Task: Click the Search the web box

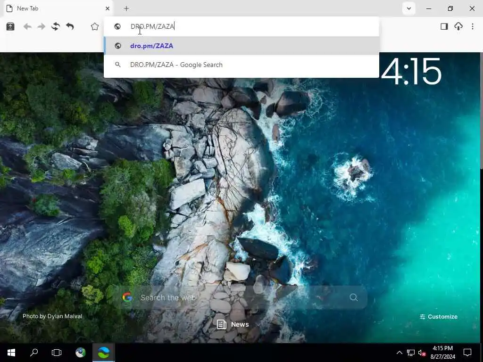Action: click(x=240, y=297)
